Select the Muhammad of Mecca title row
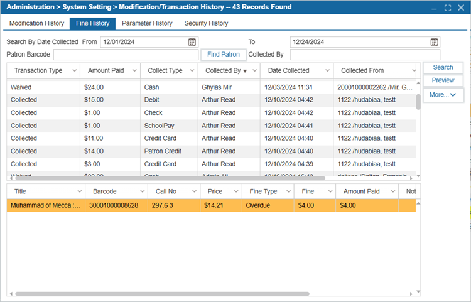This screenshot has width=471, height=302. click(211, 206)
